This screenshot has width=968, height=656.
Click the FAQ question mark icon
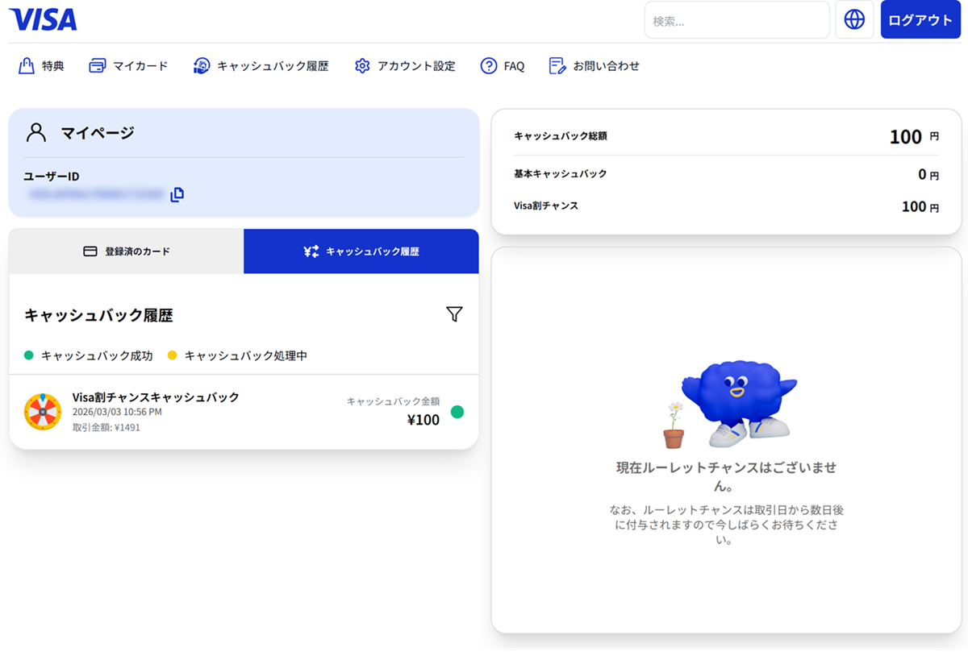tap(488, 66)
